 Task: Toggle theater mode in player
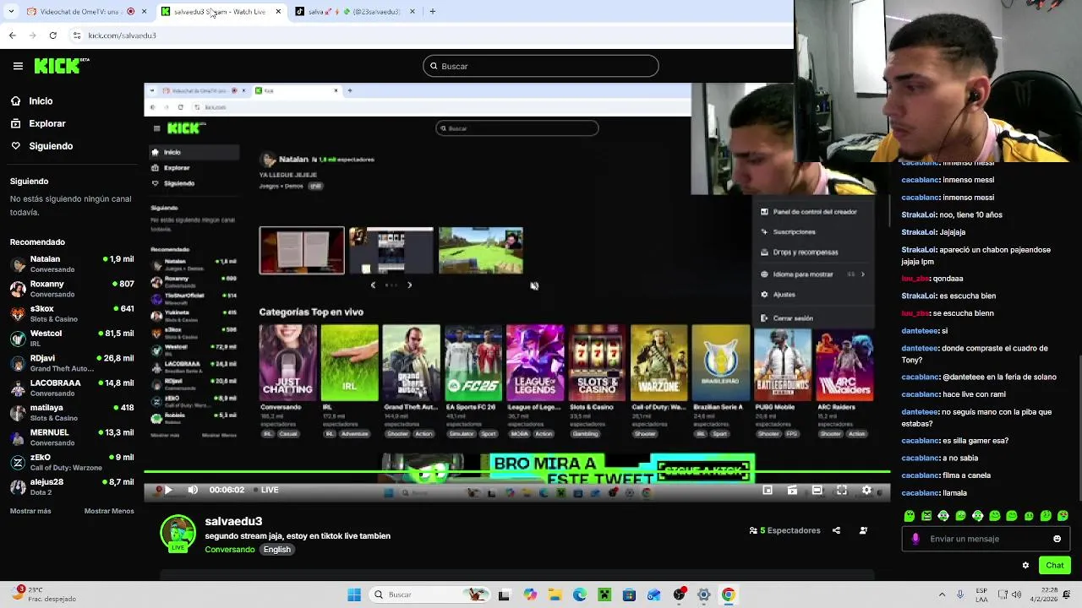[817, 490]
